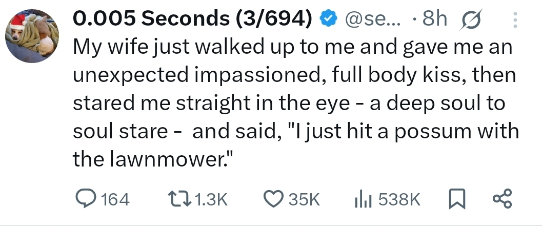Screen dimensions: 542x228
Task: Open the three-dot more options menu
Action: pos(515,19)
